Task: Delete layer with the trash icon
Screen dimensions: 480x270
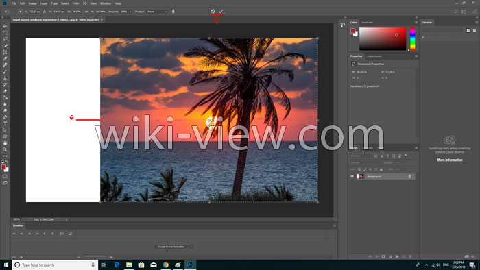Action: [x=411, y=256]
